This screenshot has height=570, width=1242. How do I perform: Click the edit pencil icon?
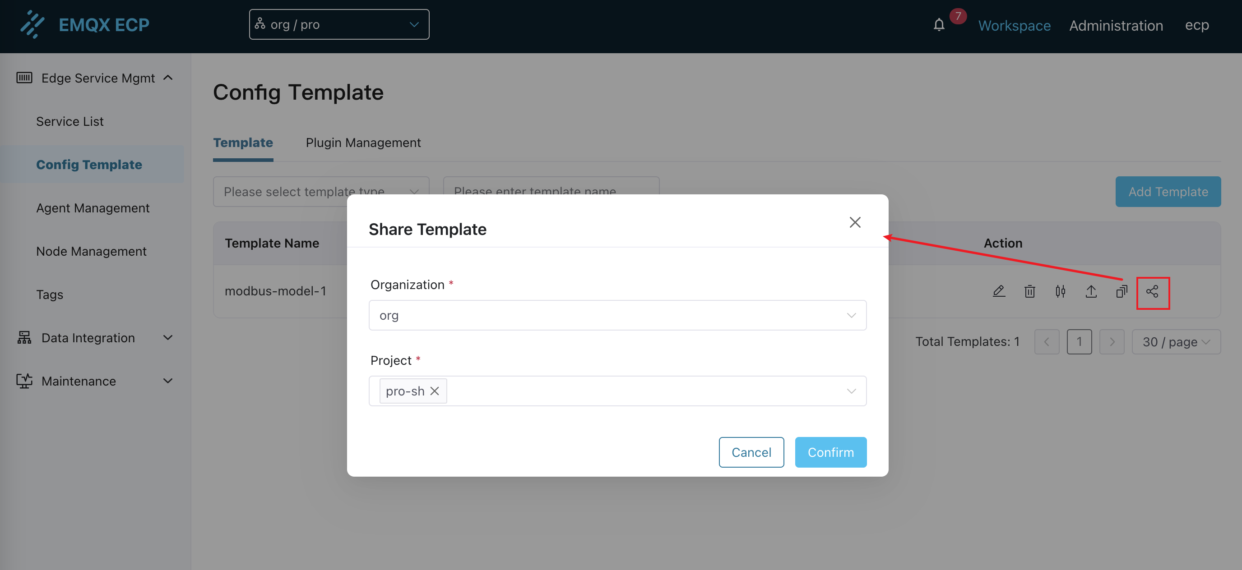tap(998, 291)
